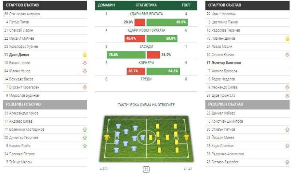
Task: Open player Мирослав Будинов
Action: 23,96
